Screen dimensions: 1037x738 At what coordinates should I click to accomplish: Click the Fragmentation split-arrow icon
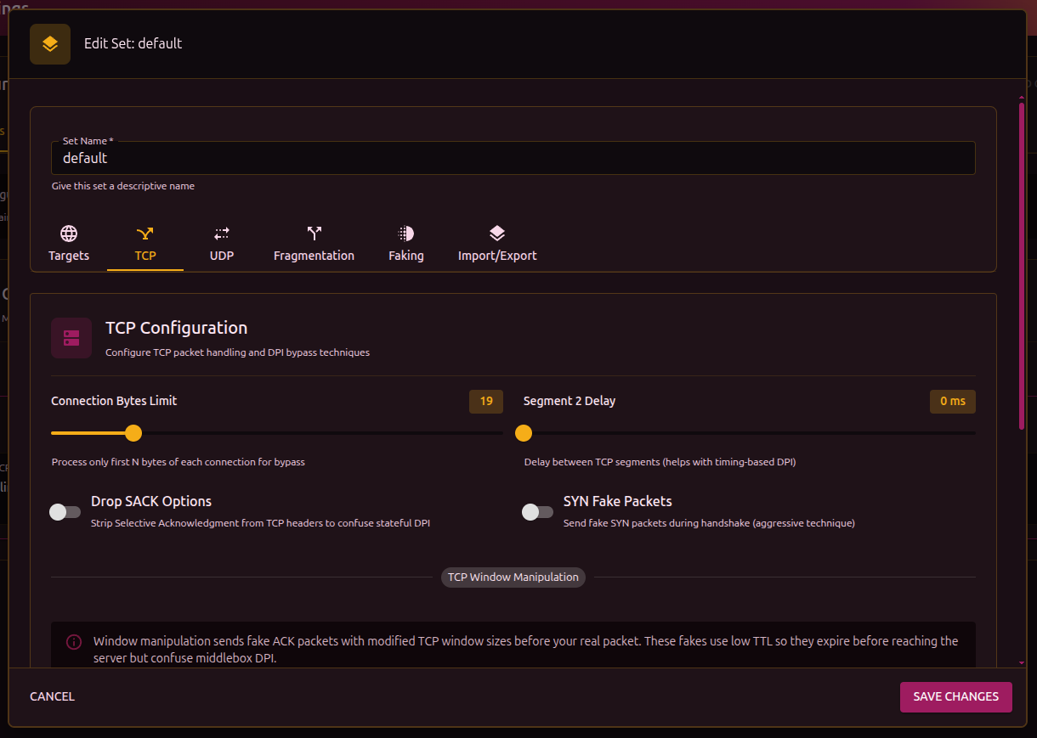point(314,234)
